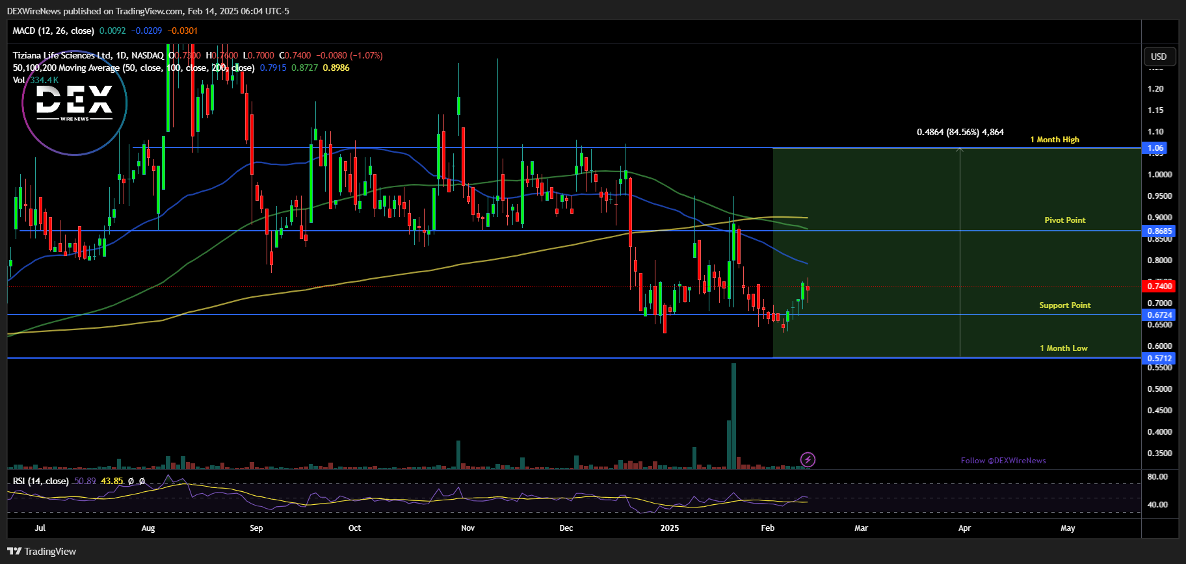Click the blue 0.6724 support price tag

(x=1159, y=314)
